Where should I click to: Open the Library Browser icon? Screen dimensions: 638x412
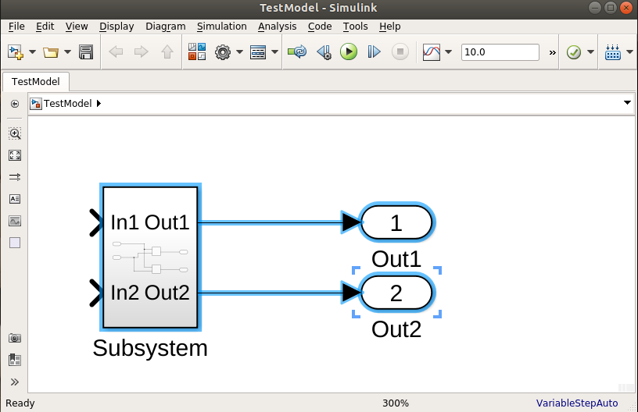(x=197, y=52)
